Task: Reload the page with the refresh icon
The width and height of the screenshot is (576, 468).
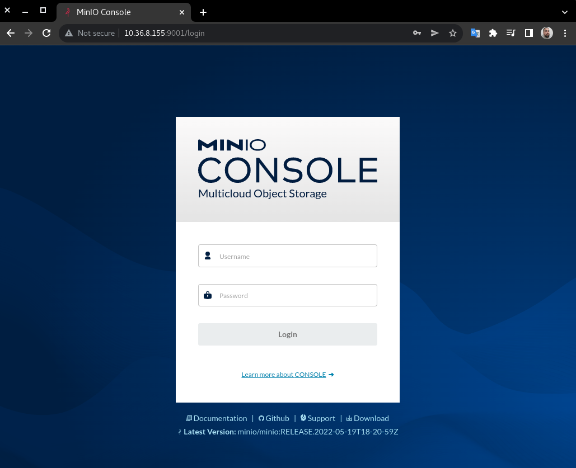Action: click(46, 33)
